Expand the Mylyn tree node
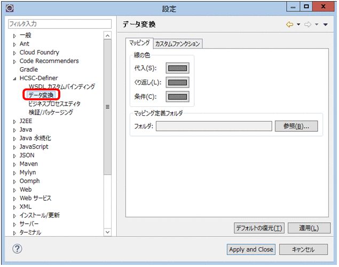The height and width of the screenshot is (267, 339). (14, 173)
